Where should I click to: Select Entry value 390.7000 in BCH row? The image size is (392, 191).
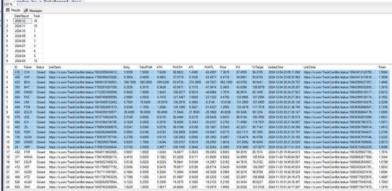130,82
